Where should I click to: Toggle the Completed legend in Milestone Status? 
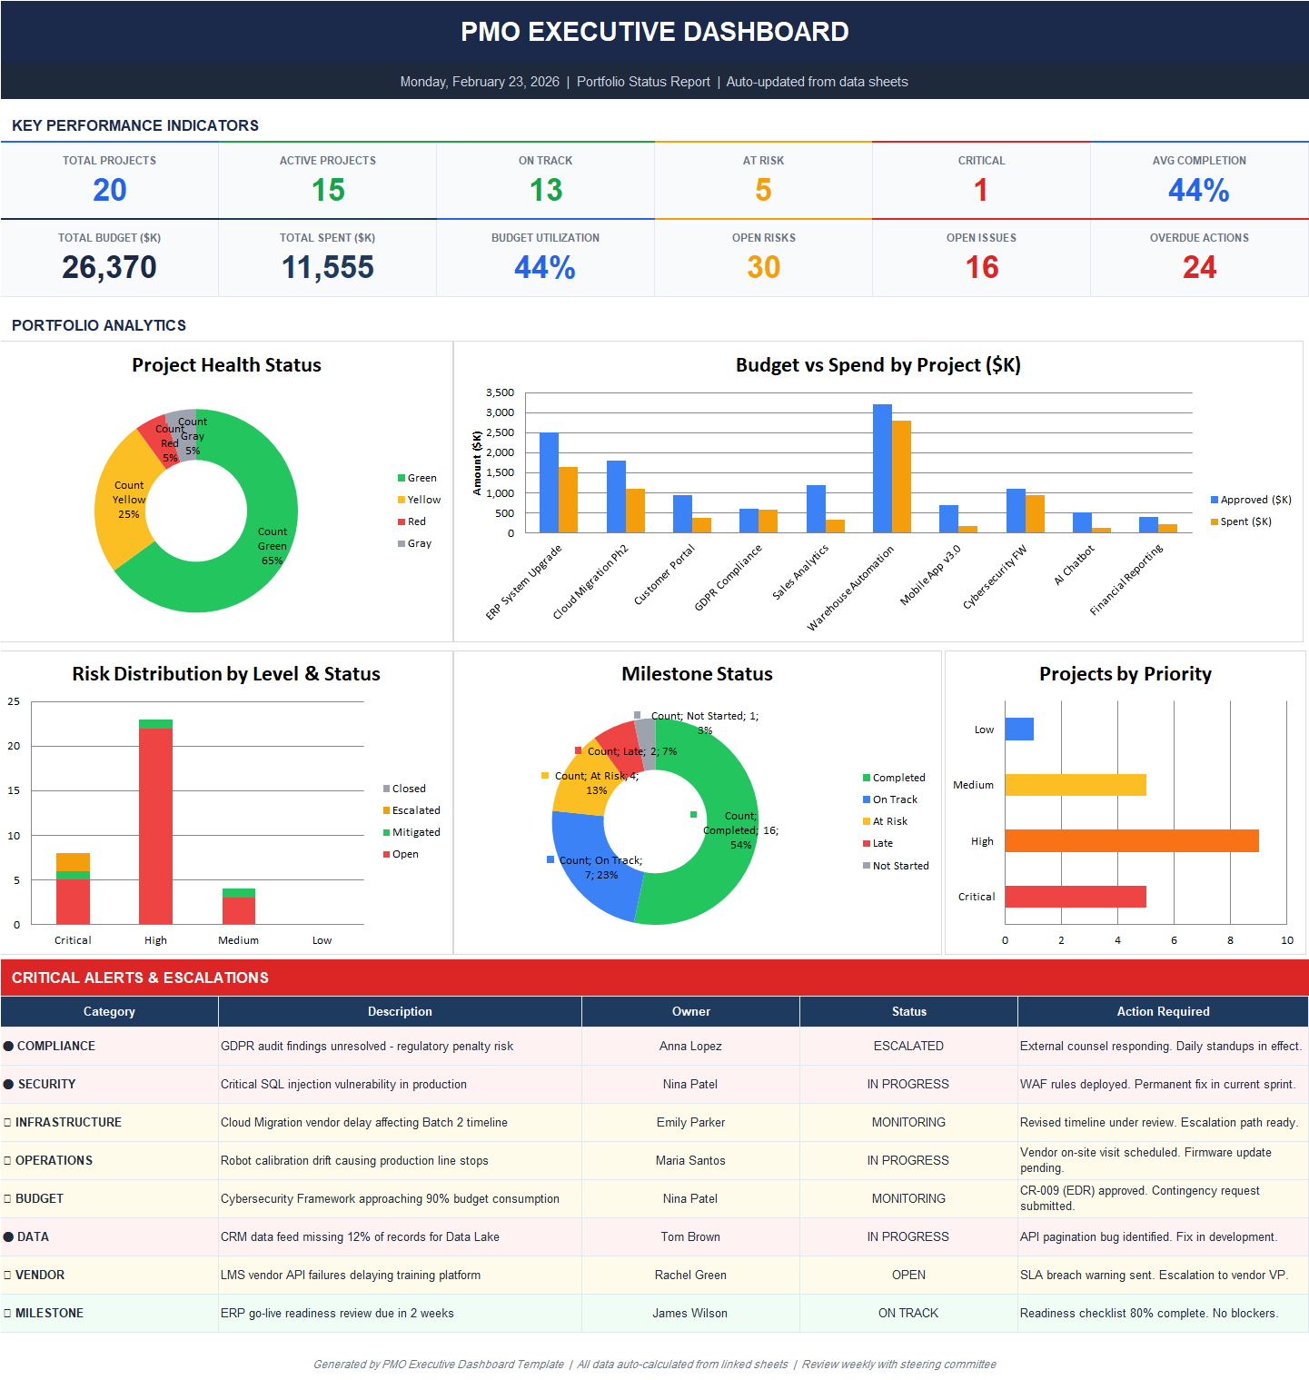tap(894, 778)
